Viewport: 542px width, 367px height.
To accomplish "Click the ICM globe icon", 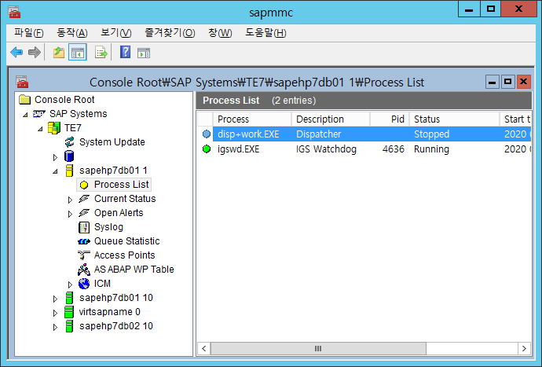I will point(84,284).
